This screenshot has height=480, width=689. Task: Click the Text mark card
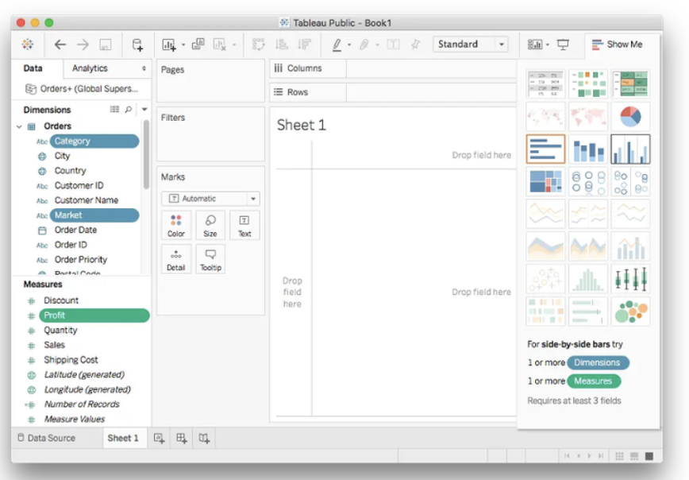point(244,226)
